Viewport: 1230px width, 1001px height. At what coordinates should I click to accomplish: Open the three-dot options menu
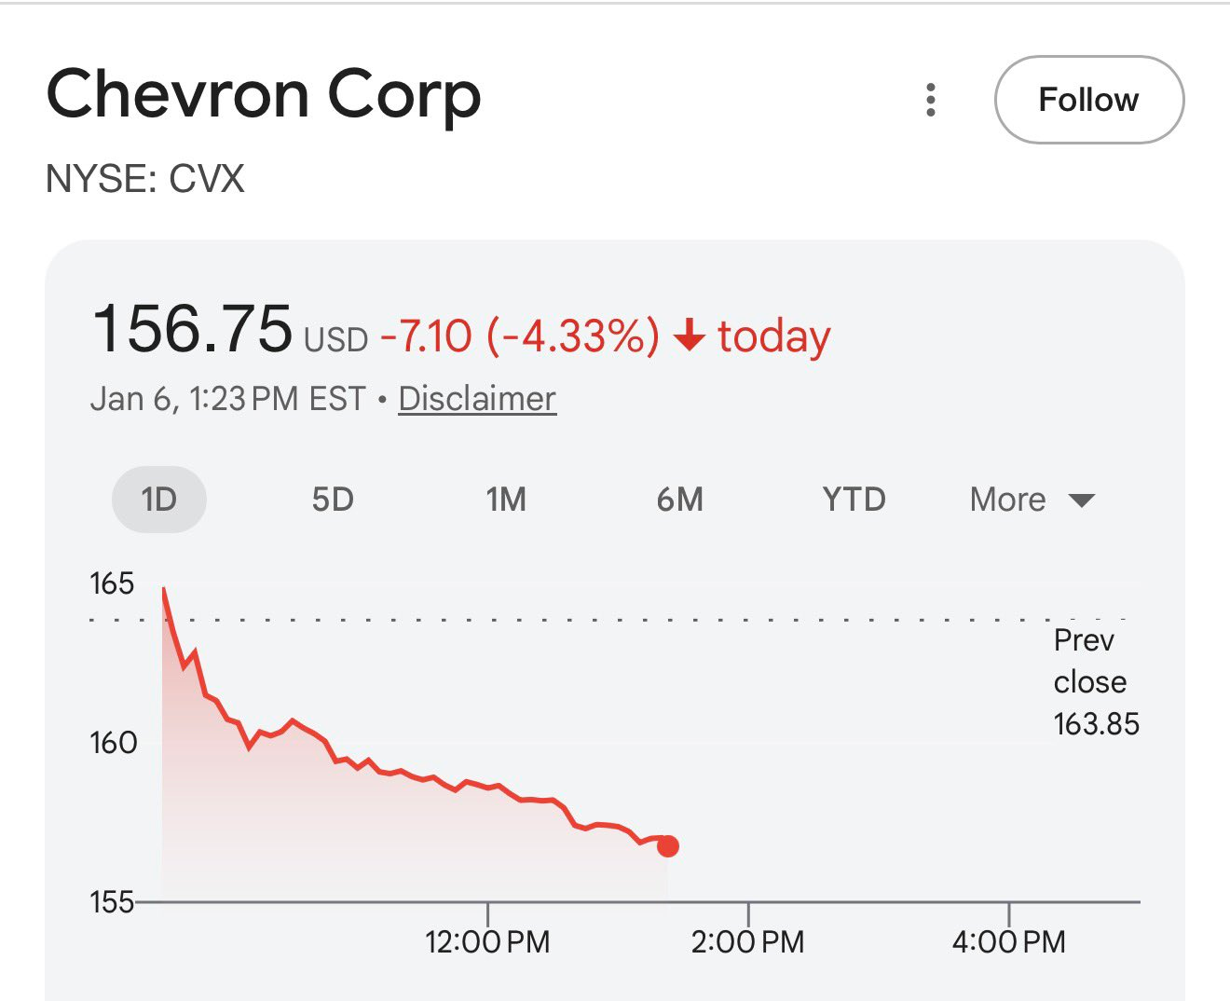click(x=930, y=100)
